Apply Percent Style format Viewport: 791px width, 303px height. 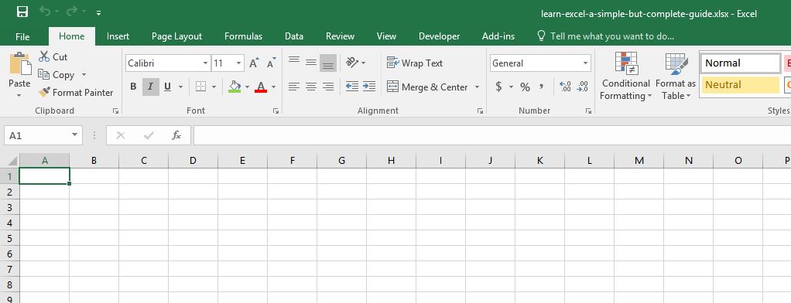(x=526, y=87)
